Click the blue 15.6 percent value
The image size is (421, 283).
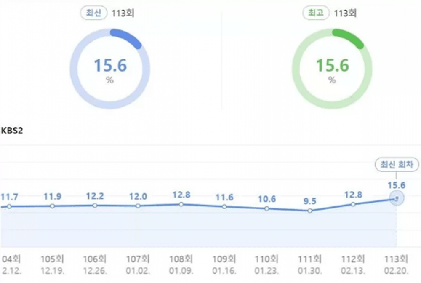tap(110, 66)
